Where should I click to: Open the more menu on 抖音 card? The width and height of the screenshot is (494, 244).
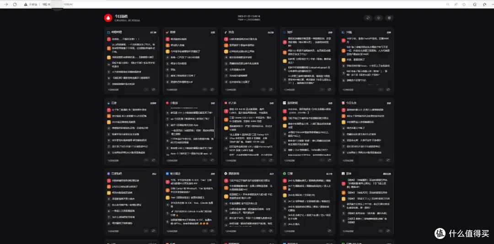point(263,90)
